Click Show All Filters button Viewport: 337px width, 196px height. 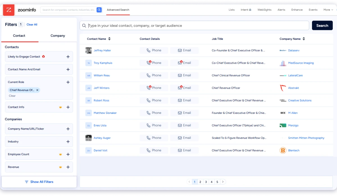point(39,182)
